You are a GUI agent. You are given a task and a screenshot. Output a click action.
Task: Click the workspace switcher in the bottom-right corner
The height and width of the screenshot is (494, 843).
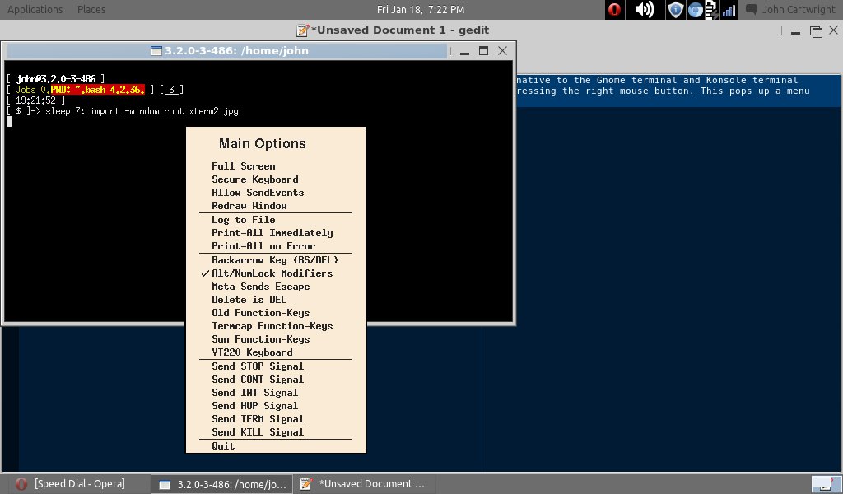[x=825, y=484]
